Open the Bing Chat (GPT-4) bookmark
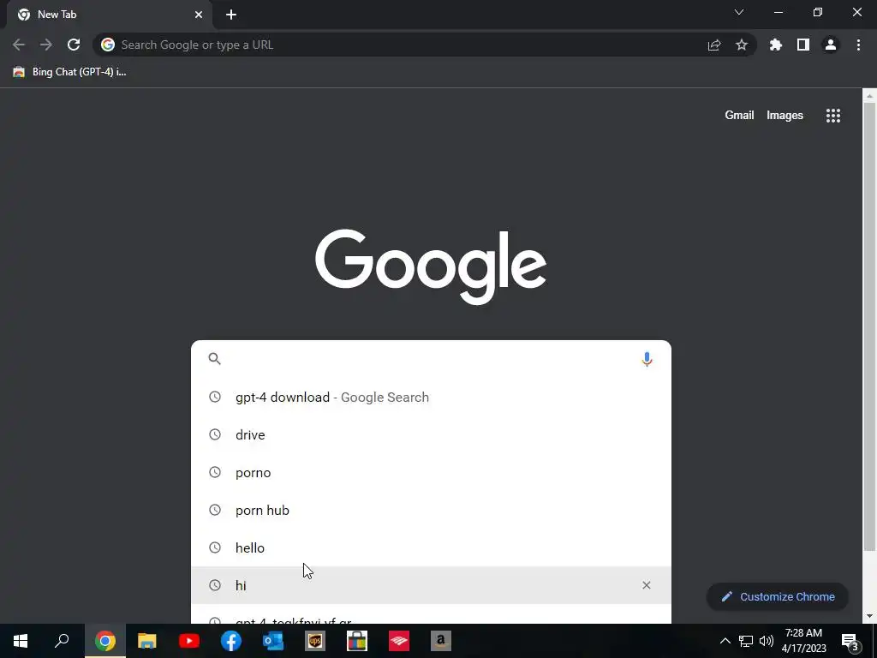Viewport: 877px width, 658px height. pos(70,72)
